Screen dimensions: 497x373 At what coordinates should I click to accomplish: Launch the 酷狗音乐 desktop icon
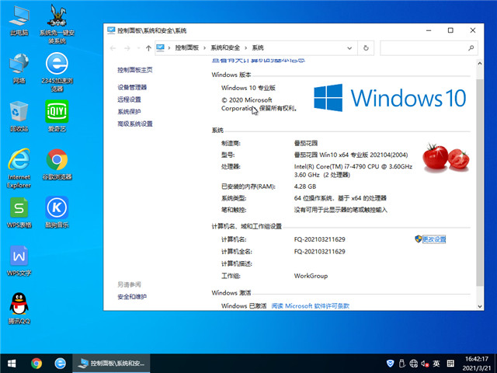57,212
